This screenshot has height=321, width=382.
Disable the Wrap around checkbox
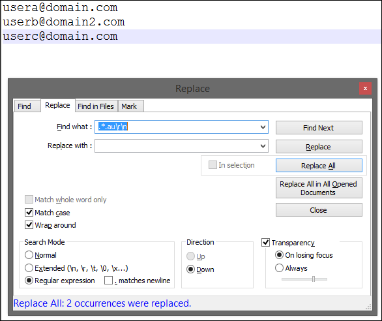pyautogui.click(x=29, y=224)
